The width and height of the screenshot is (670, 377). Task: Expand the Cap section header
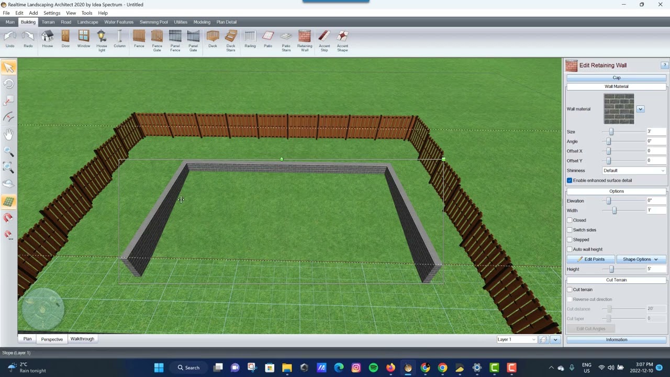click(617, 77)
